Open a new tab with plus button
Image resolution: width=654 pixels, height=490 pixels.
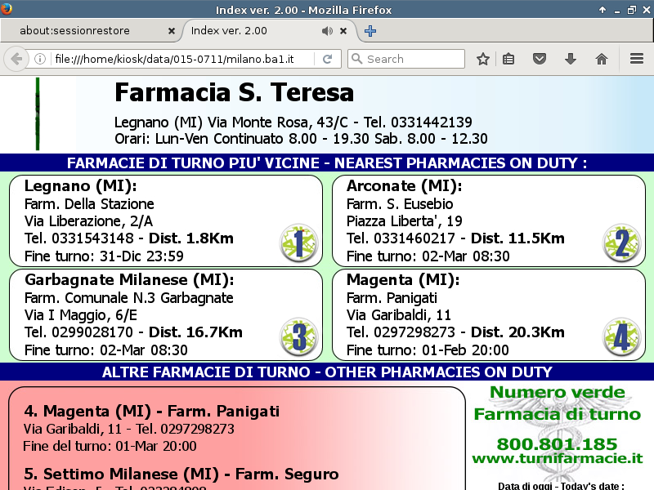tap(370, 31)
